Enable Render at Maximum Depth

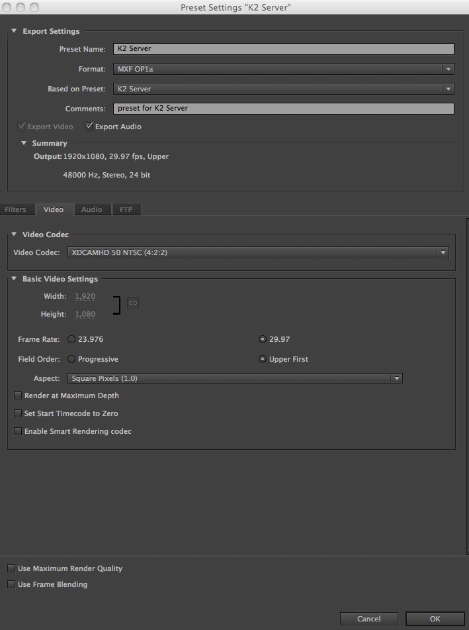[18, 395]
